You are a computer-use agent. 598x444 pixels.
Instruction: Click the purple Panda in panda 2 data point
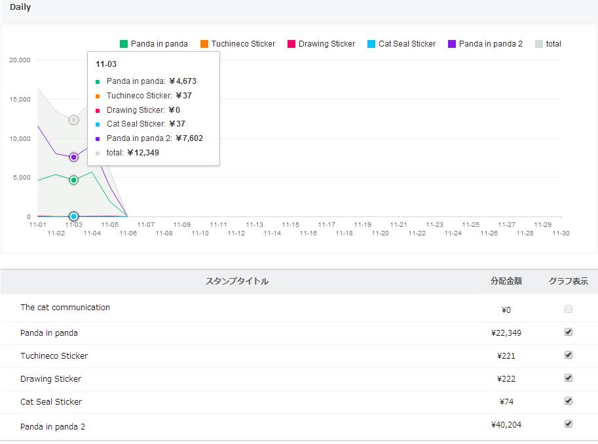73,157
